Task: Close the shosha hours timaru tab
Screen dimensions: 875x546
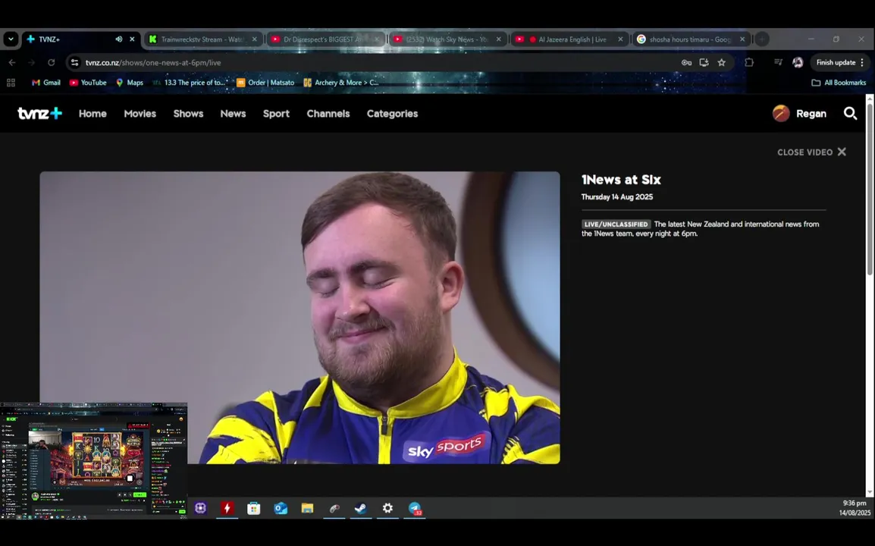Action: 742,39
